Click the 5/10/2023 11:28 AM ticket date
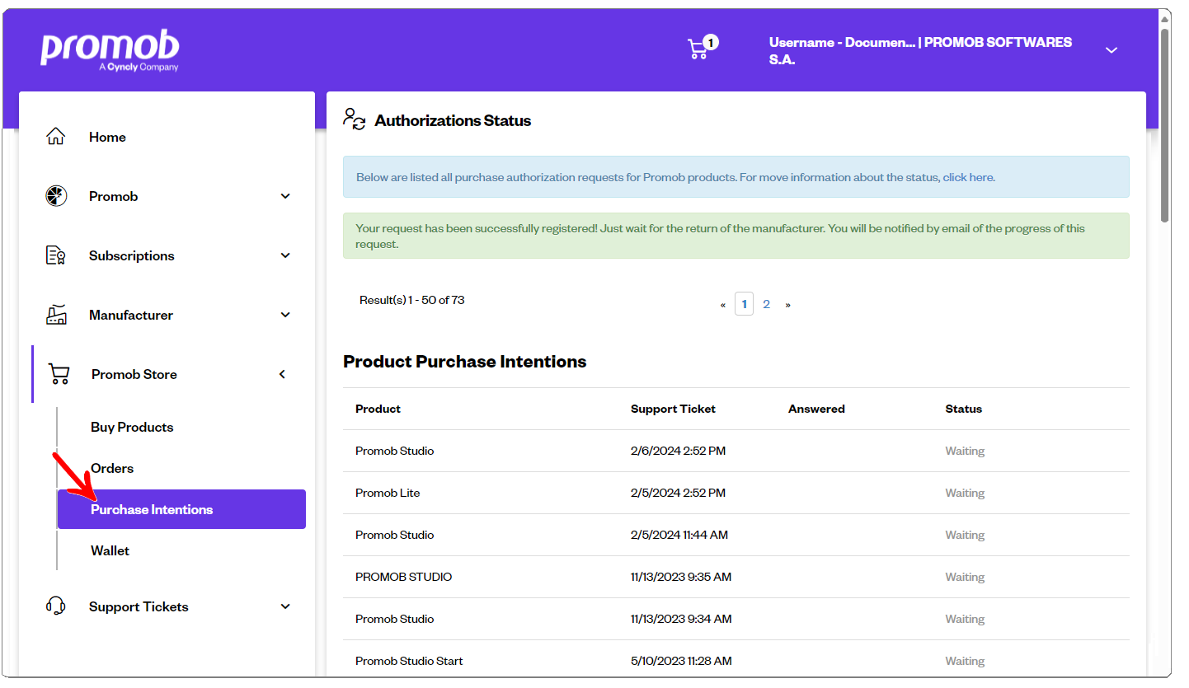Viewport: 1189px width, 688px height. tap(681, 661)
